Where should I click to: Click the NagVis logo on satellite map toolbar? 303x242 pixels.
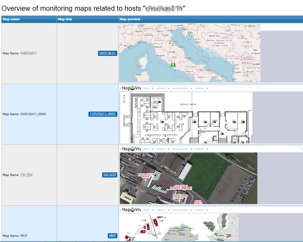point(131,149)
